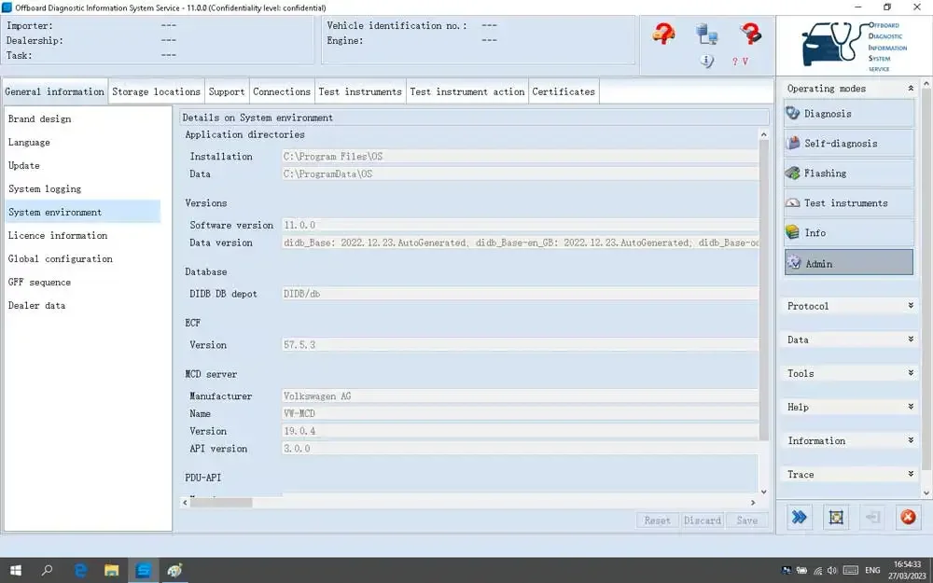Screen dimensions: 933x583
Task: Open the Flashing operating mode
Action: (849, 174)
